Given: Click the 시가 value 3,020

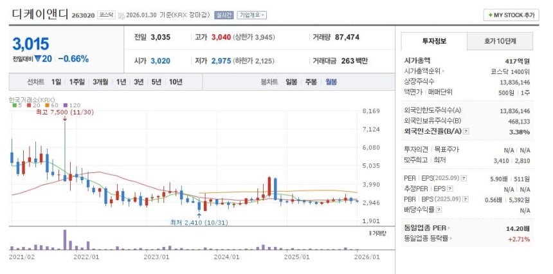Looking at the screenshot, I should pyautogui.click(x=161, y=61).
